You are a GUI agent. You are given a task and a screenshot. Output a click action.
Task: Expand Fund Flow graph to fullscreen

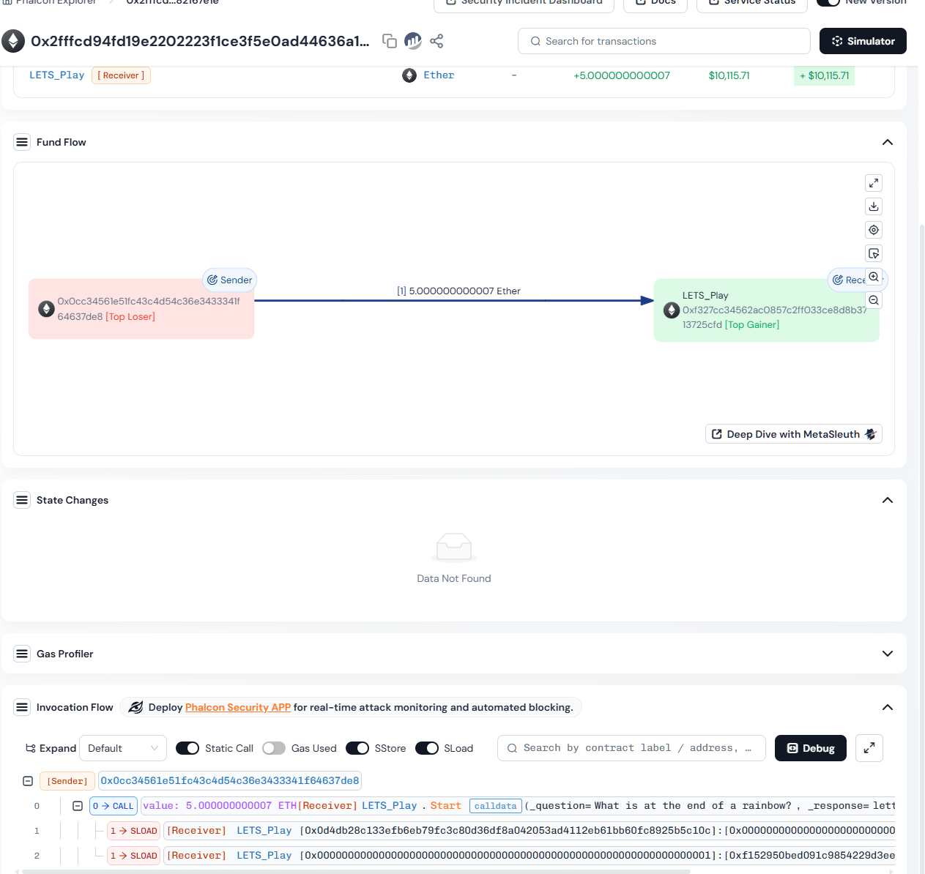point(874,183)
